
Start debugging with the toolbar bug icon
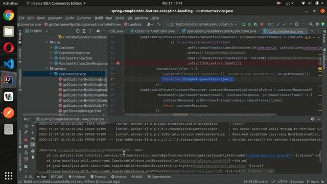coord(249,25)
